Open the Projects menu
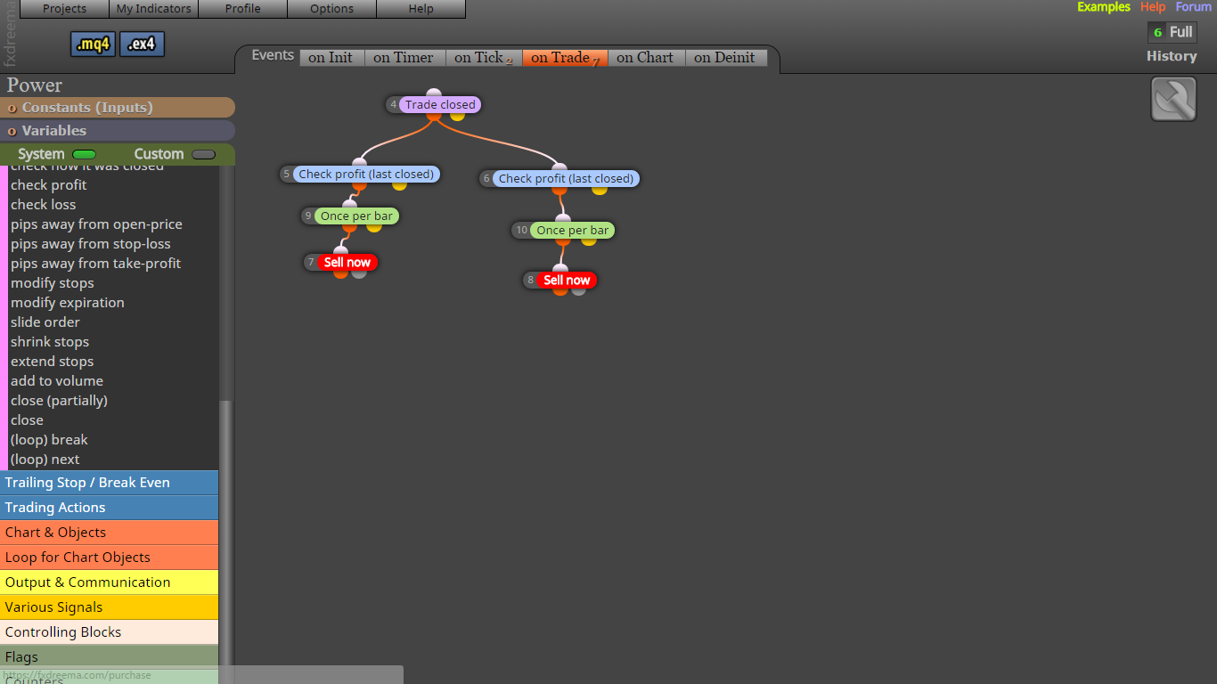The width and height of the screenshot is (1217, 684). pos(65,9)
